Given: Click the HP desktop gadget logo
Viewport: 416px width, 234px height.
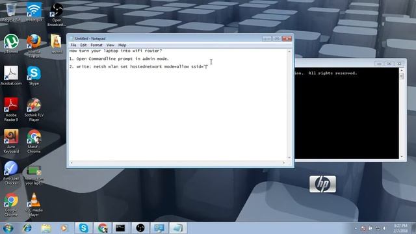Looking at the screenshot, I should pos(322,184).
